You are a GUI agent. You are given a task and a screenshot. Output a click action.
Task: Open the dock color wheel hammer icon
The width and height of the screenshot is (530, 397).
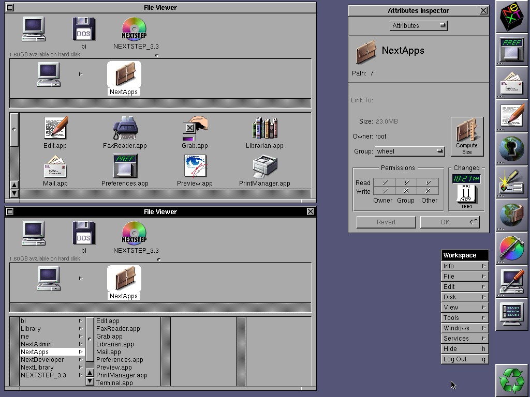511,248
